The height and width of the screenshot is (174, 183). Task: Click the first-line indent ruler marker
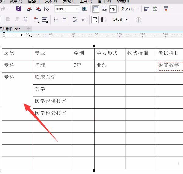[x=4, y=34]
